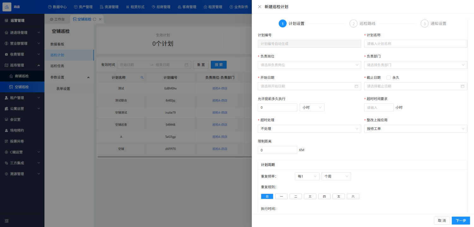This screenshot has width=474, height=227.
Task: Open 租赁管理 in the top navigation
Action: (x=213, y=7)
